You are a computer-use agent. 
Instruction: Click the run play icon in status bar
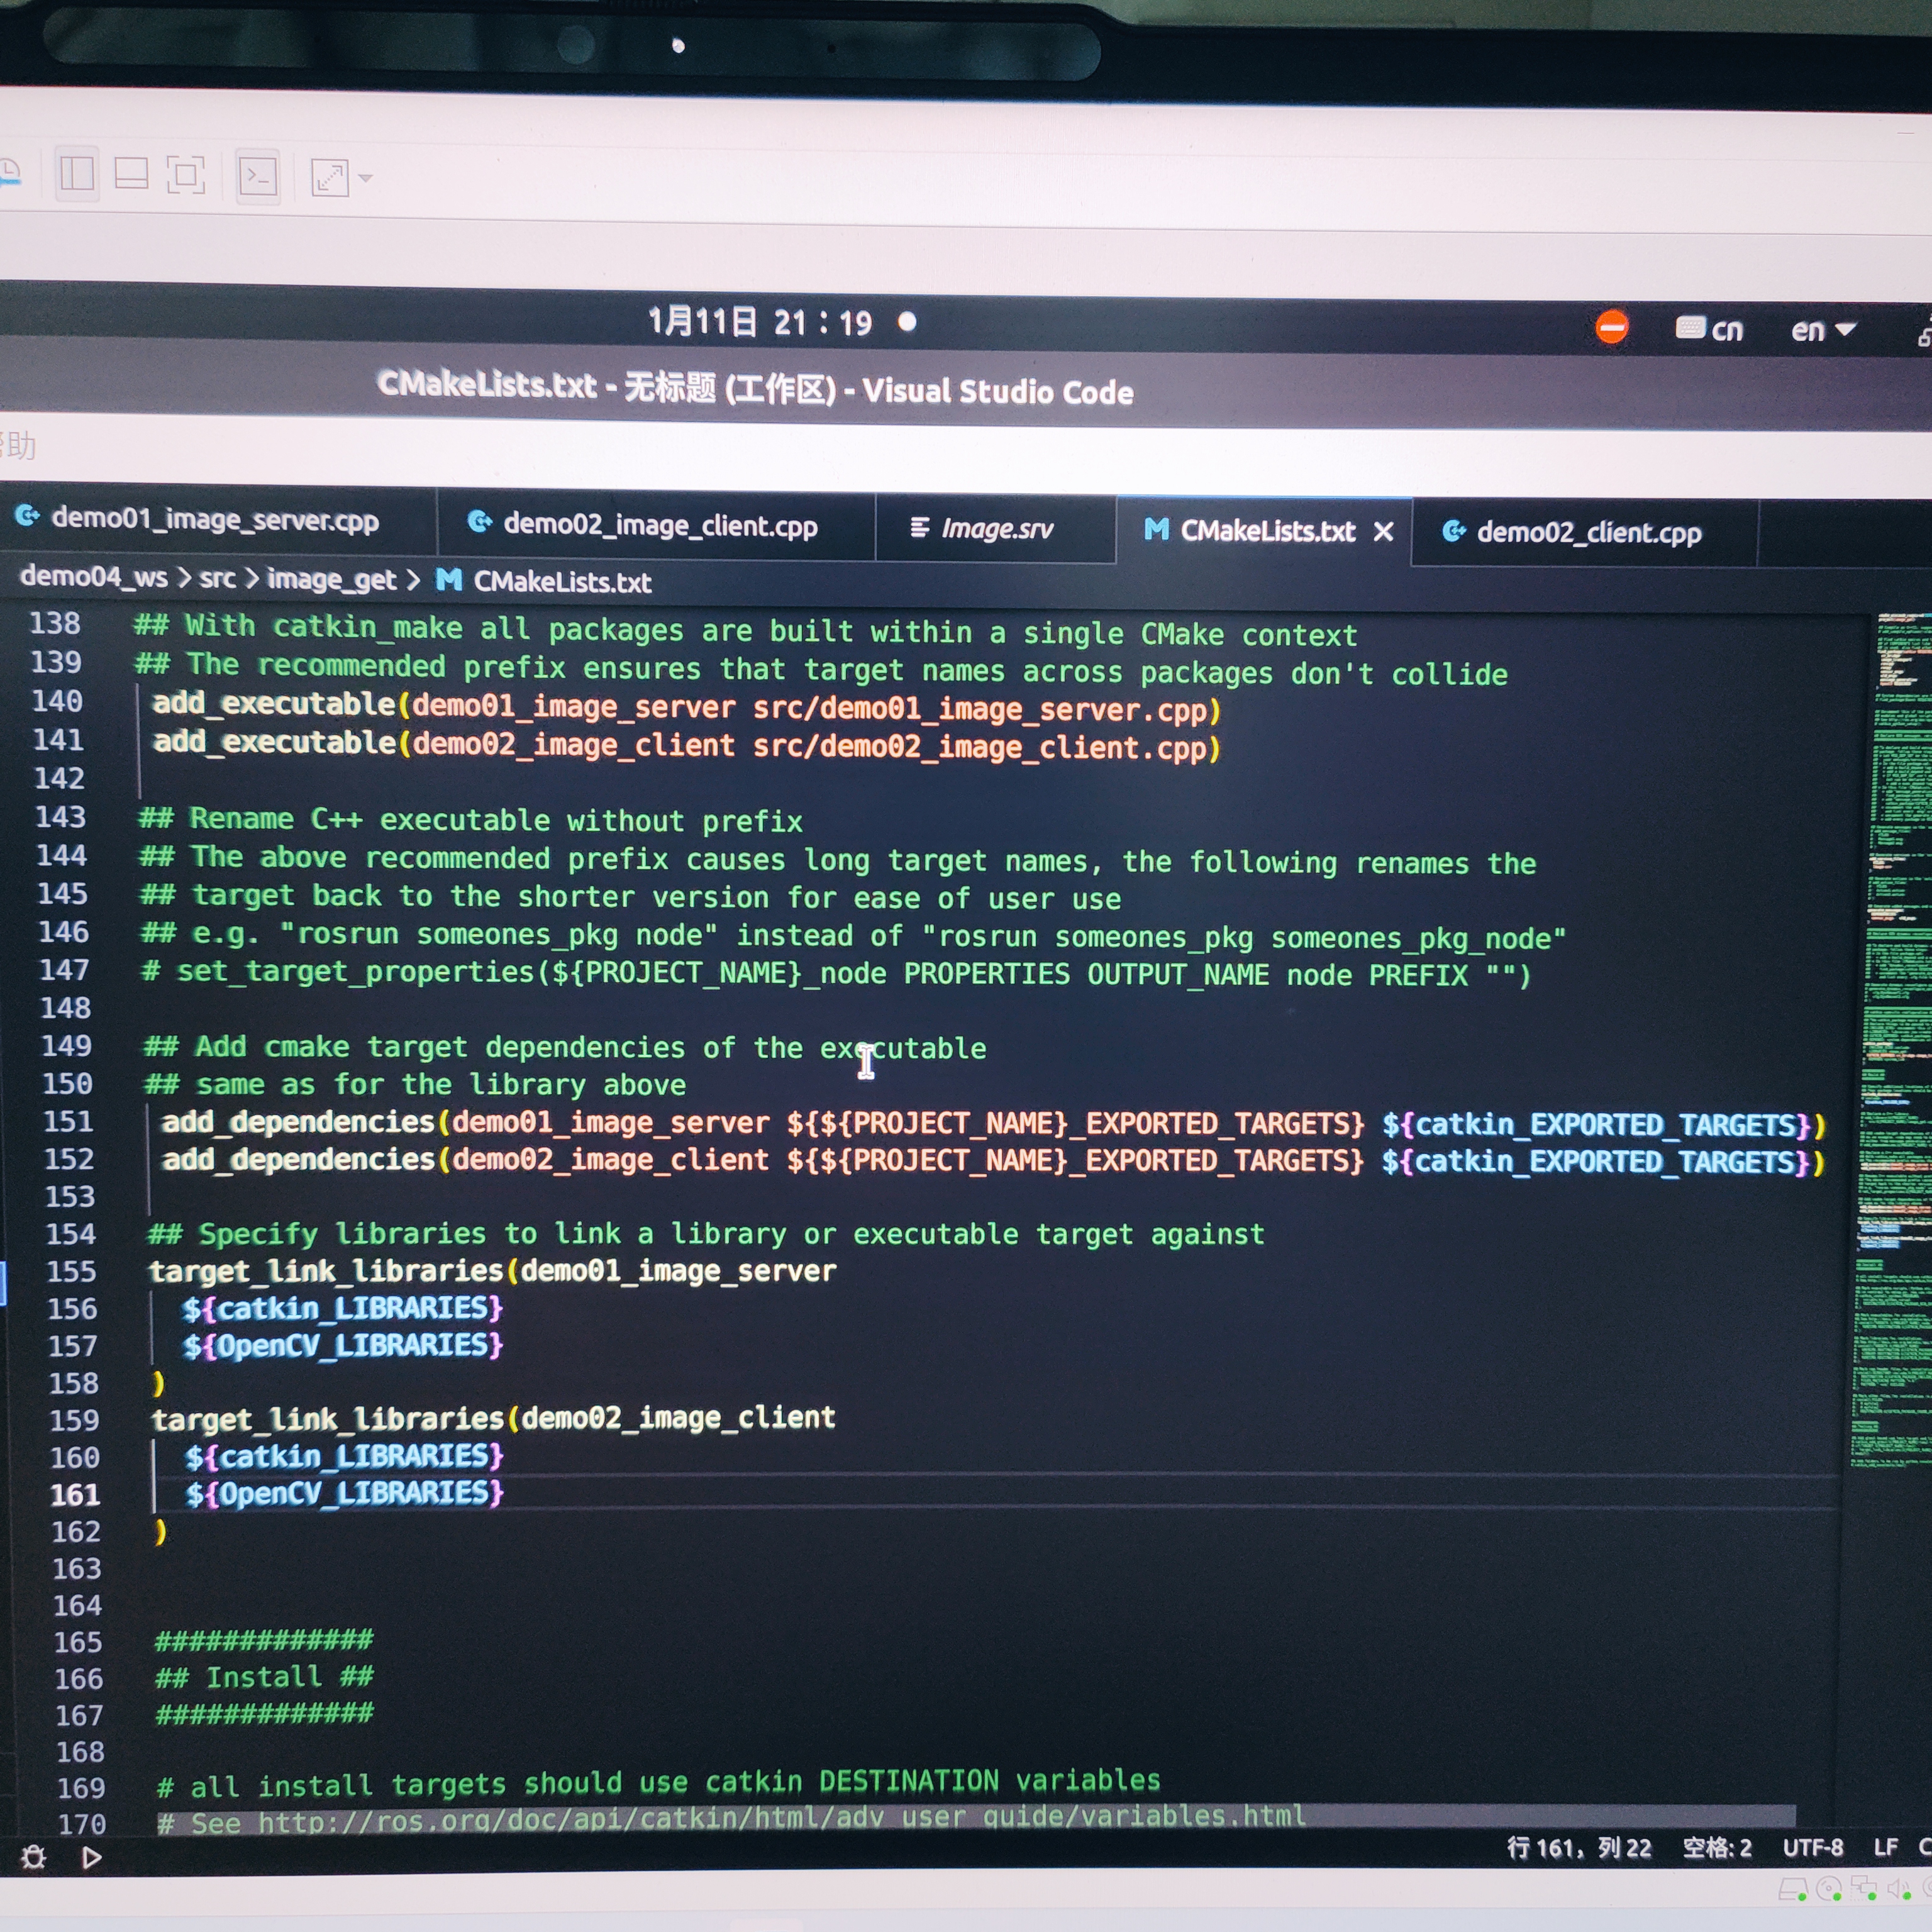pyautogui.click(x=91, y=1857)
